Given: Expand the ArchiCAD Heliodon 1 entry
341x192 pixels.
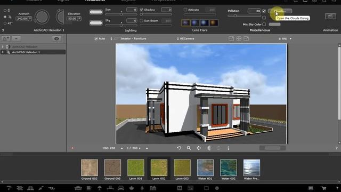Looking at the screenshot, I should click(3, 52).
